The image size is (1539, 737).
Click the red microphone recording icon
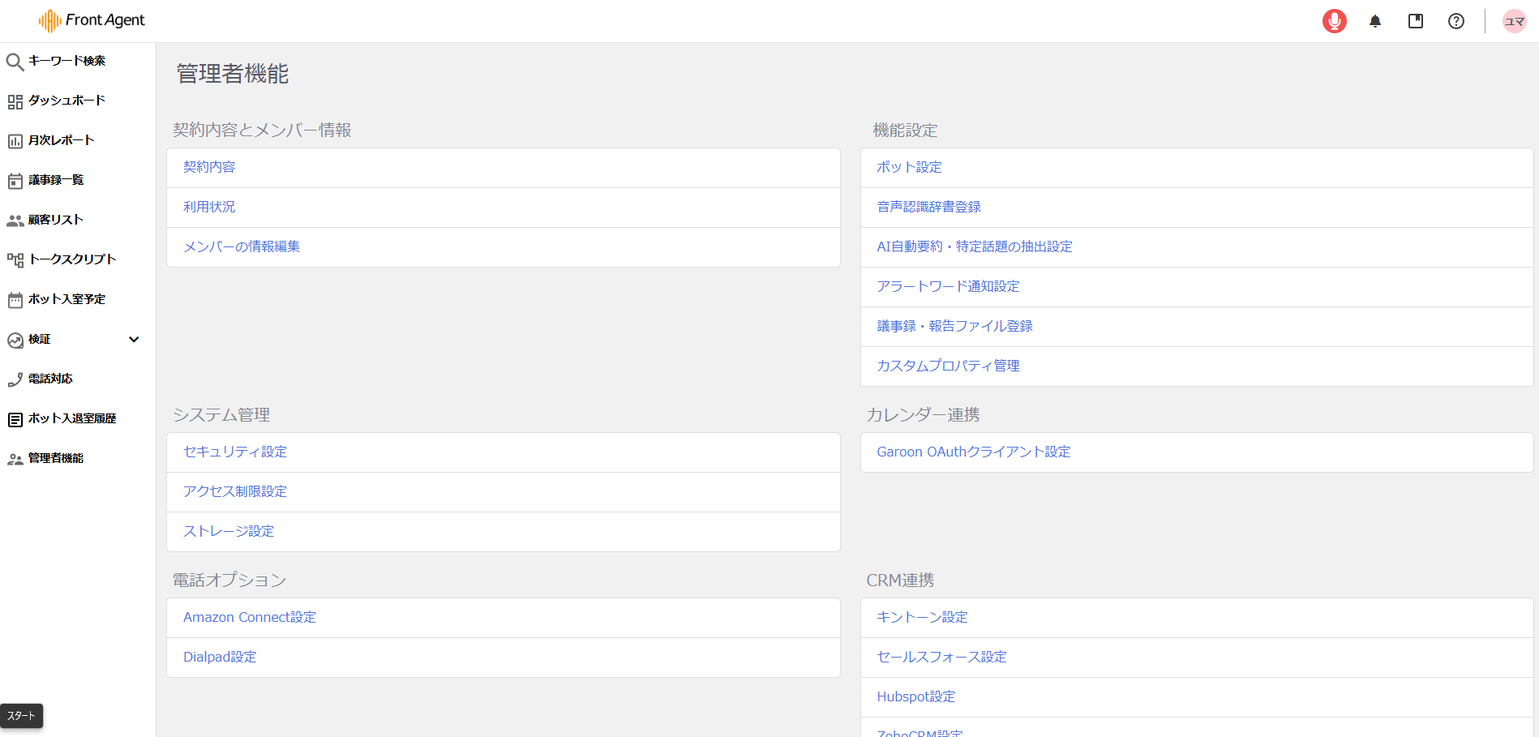click(1334, 21)
